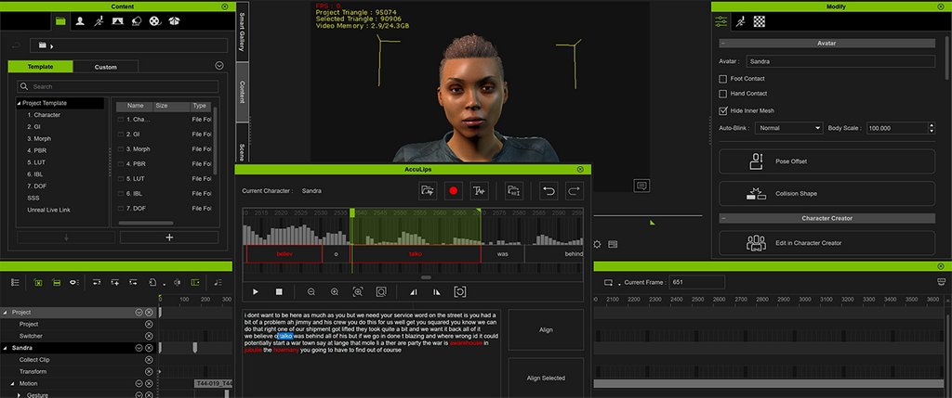The image size is (952, 398).
Task: Uncheck Hide Inner Mesh
Action: (x=723, y=110)
